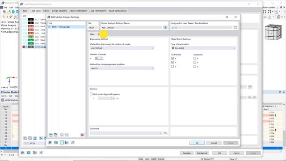286x161 pixels.
Task: Open search icon in Edit Modal Analysis Settings footer
Action: click(x=50, y=142)
